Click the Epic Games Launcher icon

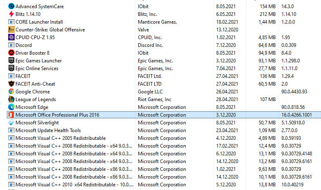coord(11,61)
